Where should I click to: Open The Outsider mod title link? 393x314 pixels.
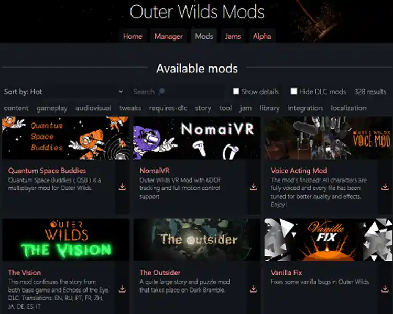click(x=160, y=273)
